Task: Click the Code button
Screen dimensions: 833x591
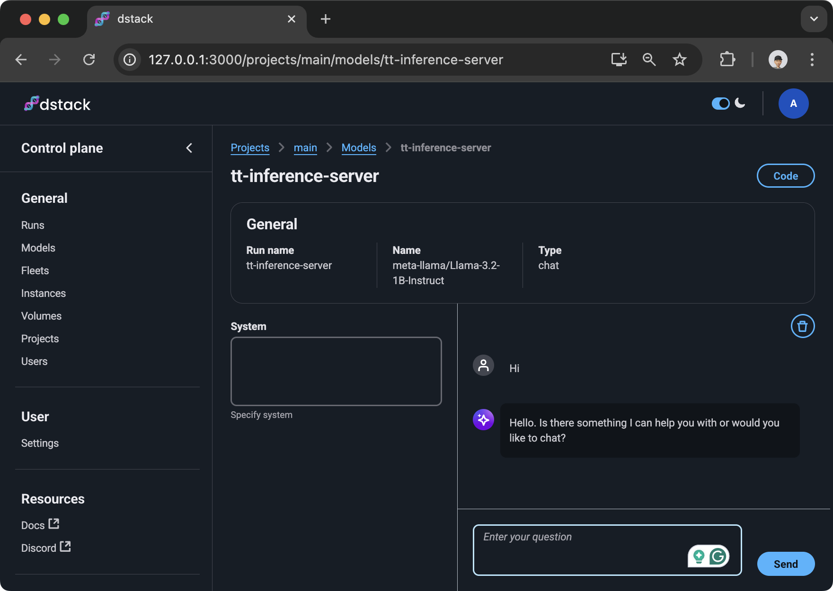Action: coord(785,176)
